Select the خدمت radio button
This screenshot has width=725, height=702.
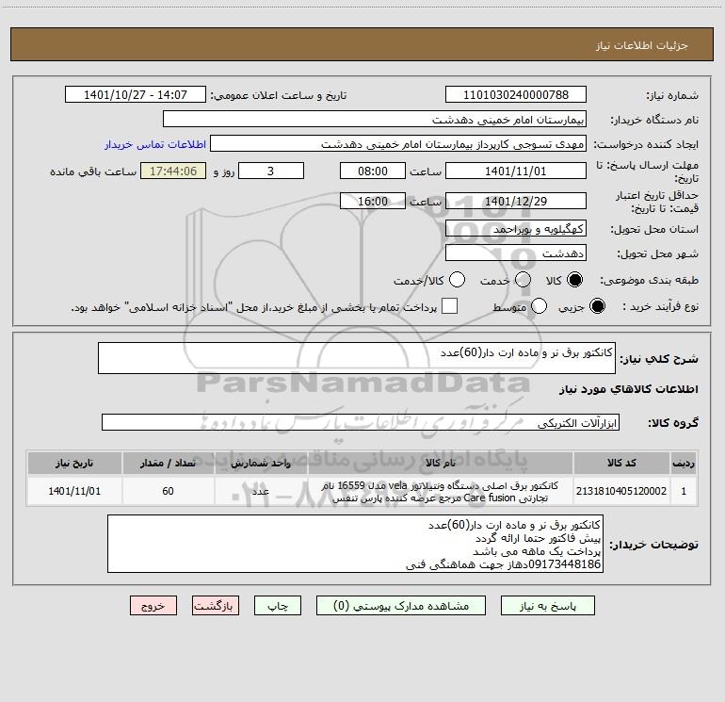(523, 280)
